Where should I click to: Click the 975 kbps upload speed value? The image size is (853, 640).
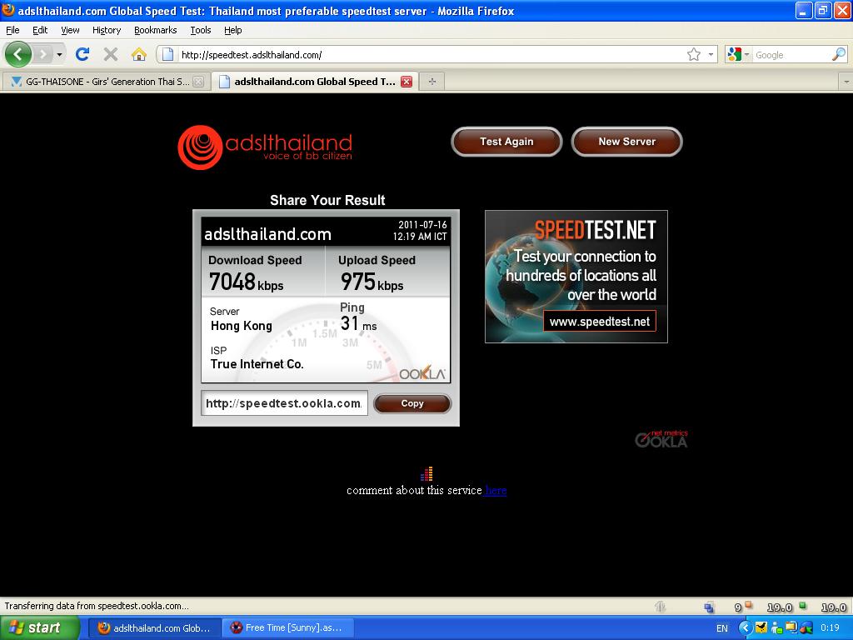click(x=372, y=282)
